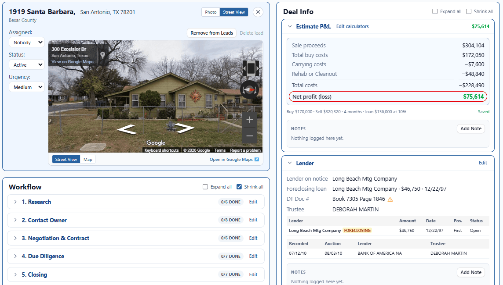Screen dimensions: 503x285
Task: Click the Street View compass icon
Action: tap(250, 90)
